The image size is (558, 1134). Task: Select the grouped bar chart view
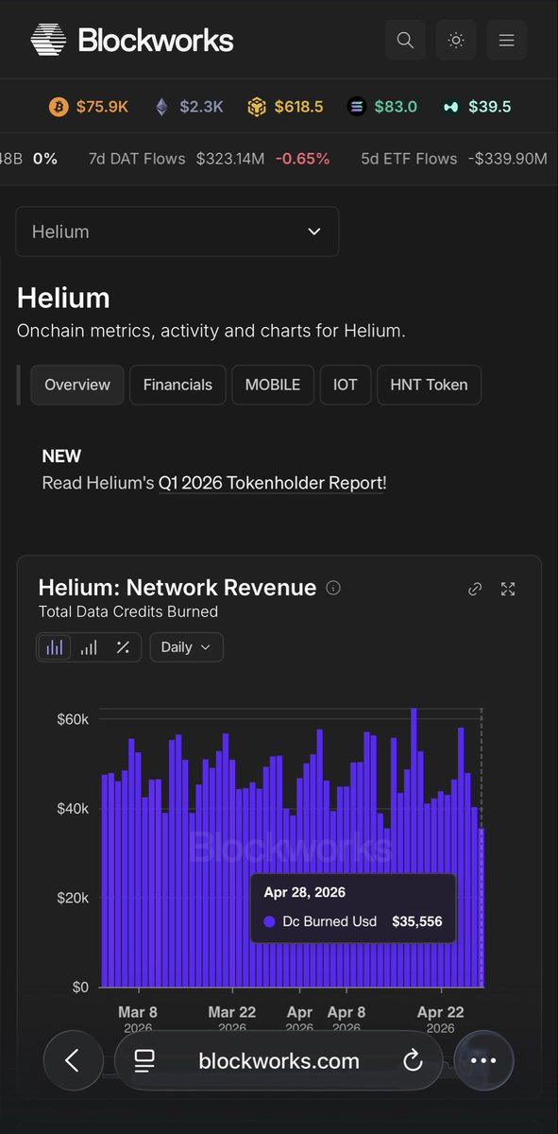pos(89,647)
